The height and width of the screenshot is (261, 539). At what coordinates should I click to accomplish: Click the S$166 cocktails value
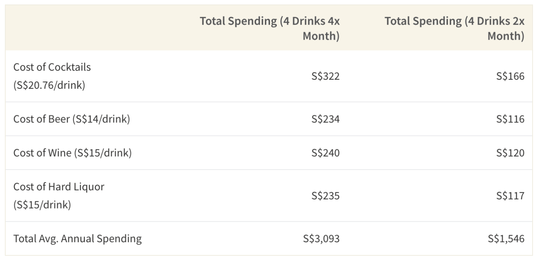click(x=510, y=76)
